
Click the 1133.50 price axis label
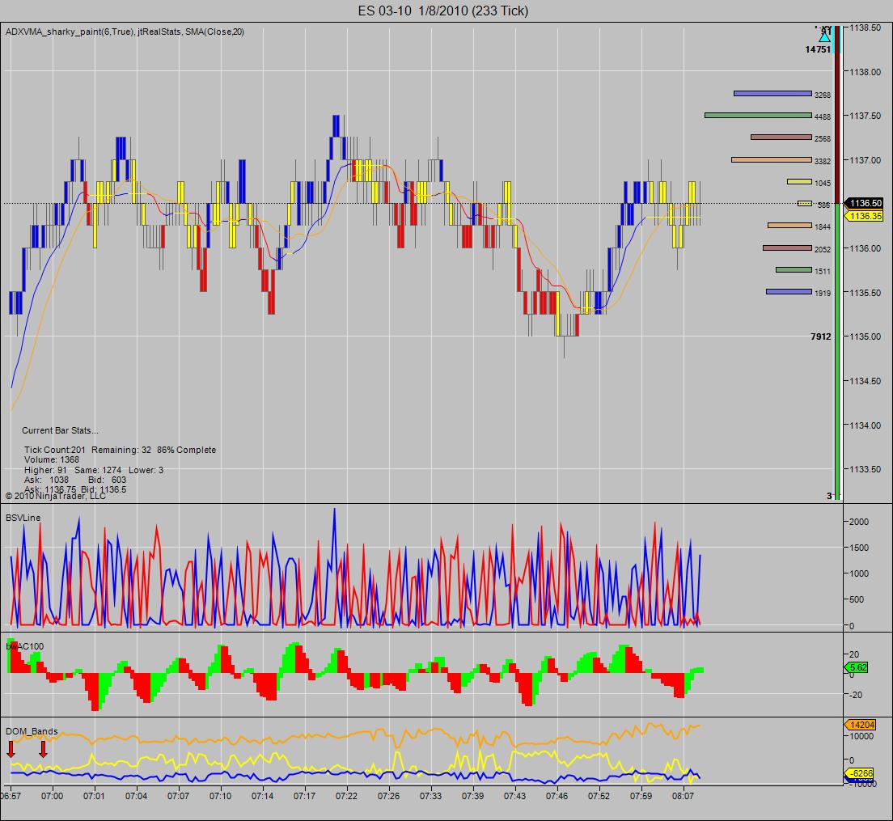click(x=865, y=469)
